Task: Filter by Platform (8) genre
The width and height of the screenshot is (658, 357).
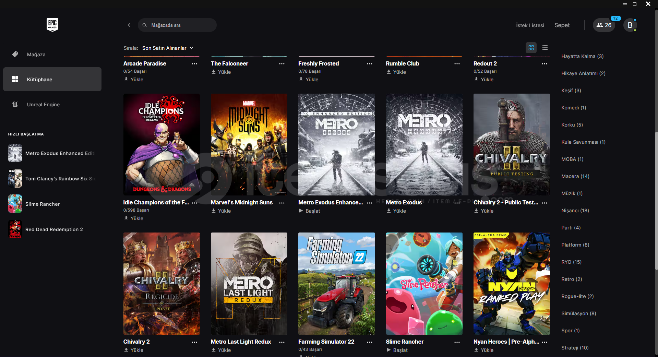Action: [575, 245]
